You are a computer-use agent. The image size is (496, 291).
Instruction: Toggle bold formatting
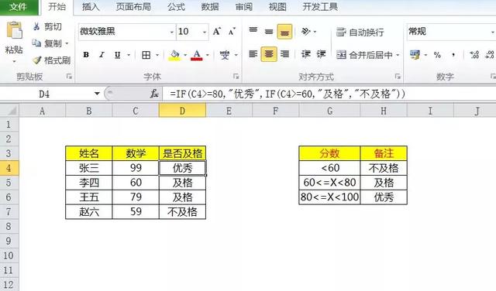(86, 55)
